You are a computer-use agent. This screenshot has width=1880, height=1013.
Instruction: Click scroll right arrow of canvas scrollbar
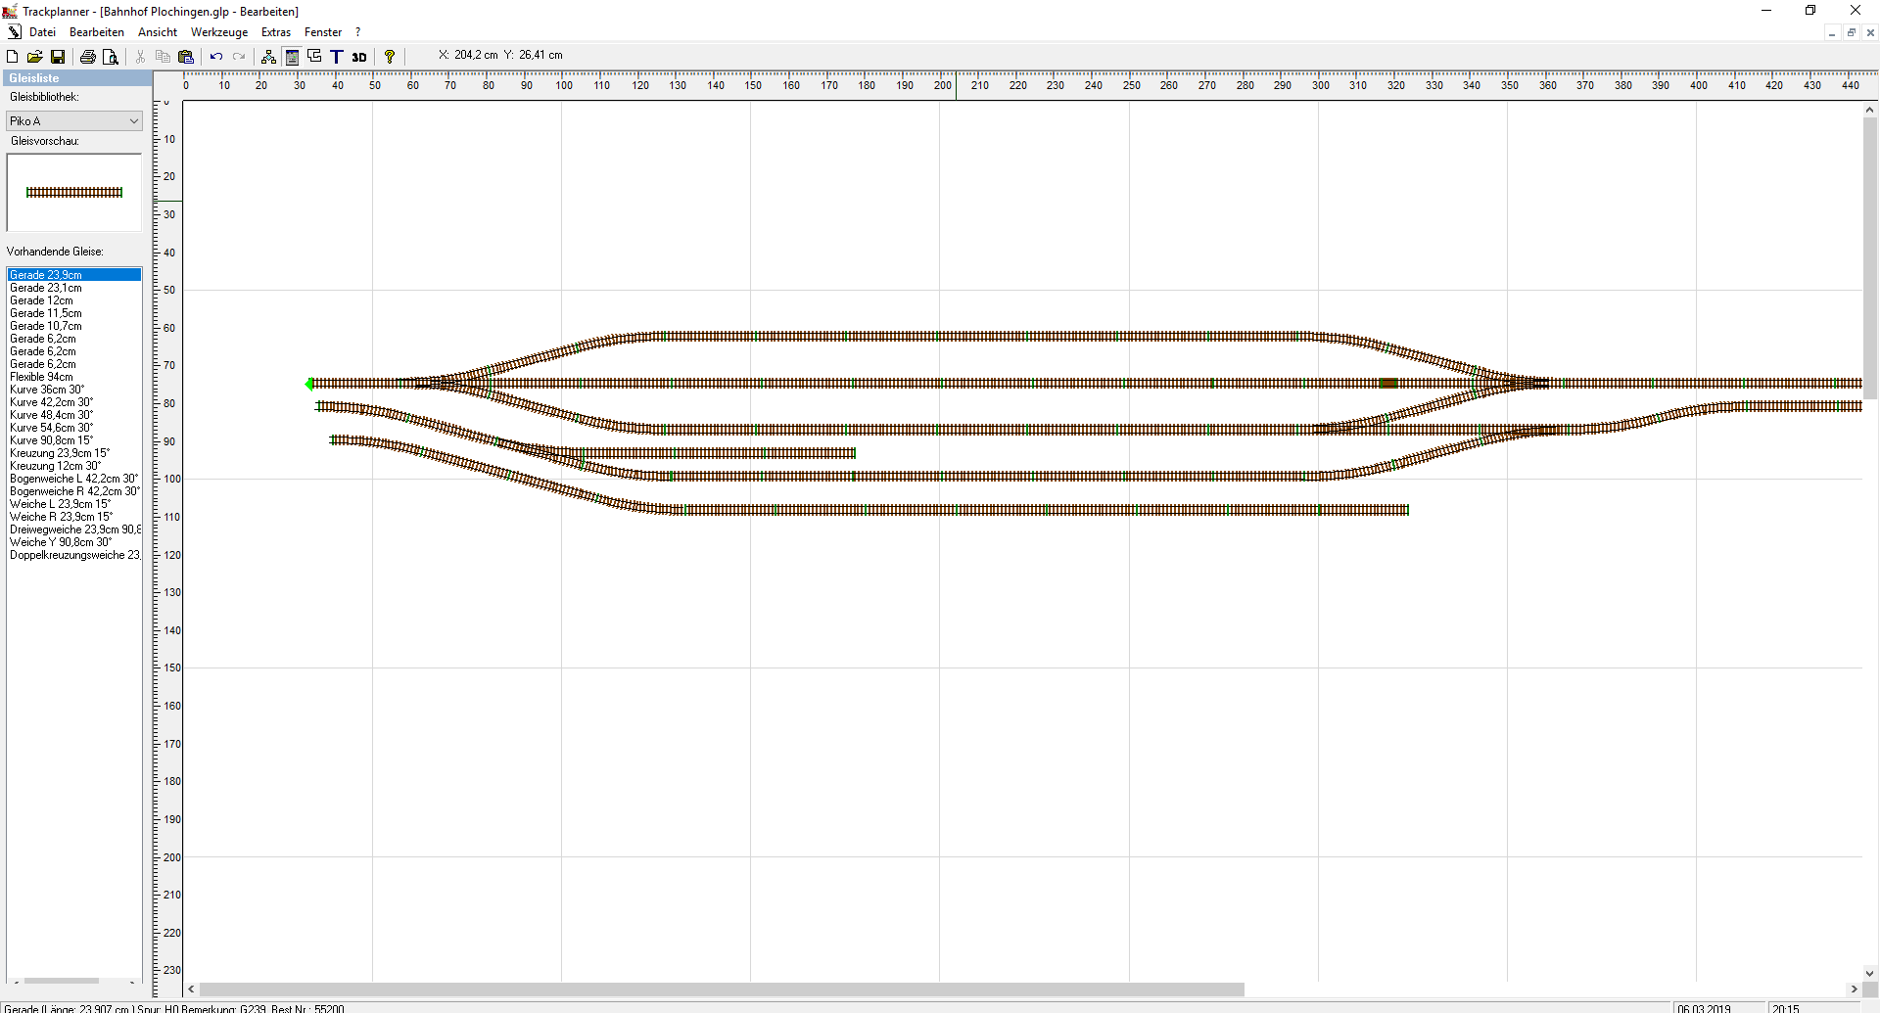click(1854, 990)
